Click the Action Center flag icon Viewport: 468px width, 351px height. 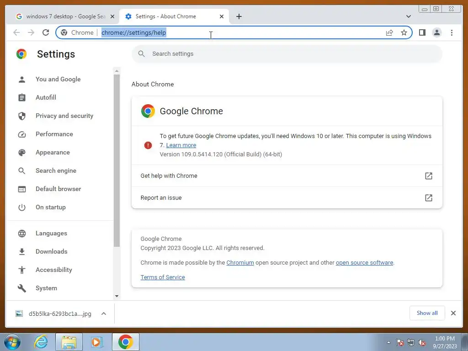coord(400,342)
